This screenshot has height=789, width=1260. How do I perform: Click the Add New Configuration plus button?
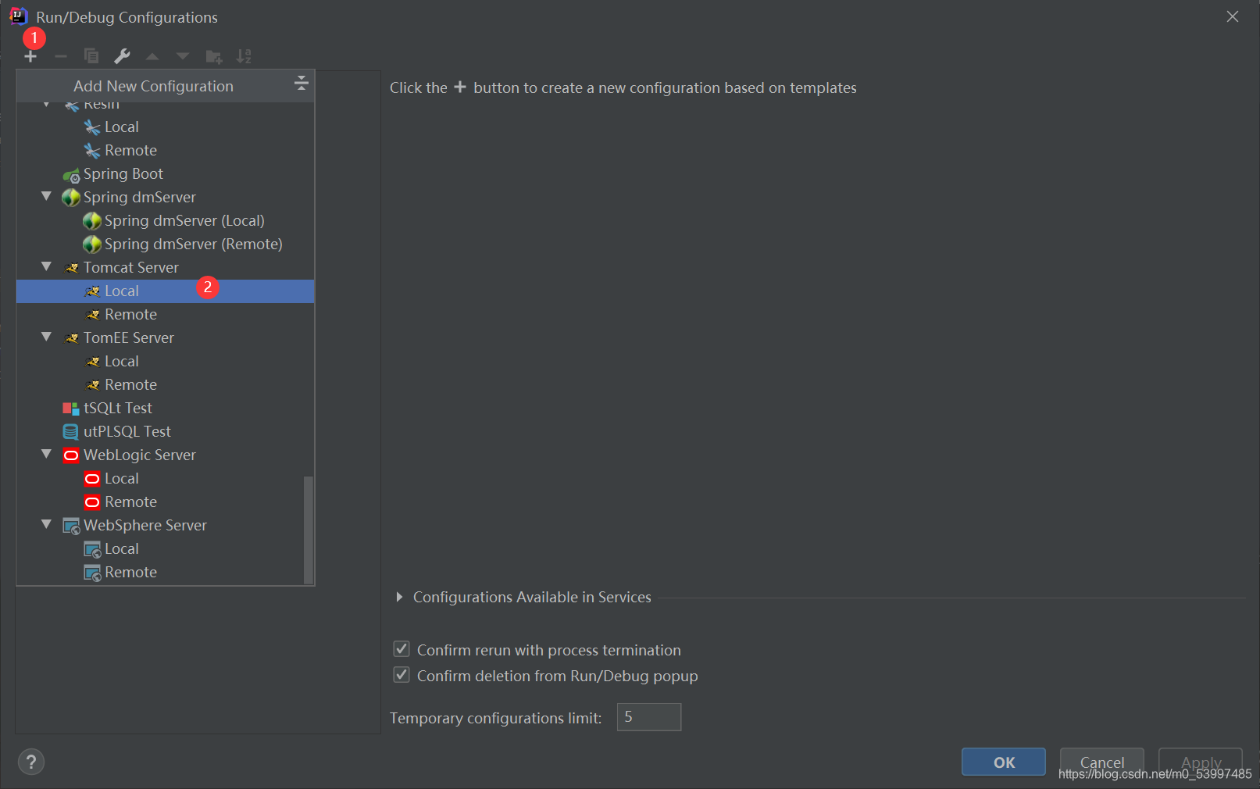(x=30, y=56)
